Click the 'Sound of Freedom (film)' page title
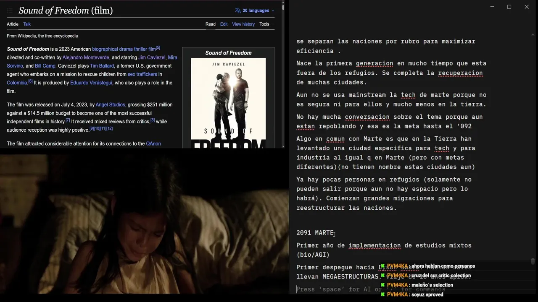This screenshot has width=538, height=302. click(x=66, y=10)
